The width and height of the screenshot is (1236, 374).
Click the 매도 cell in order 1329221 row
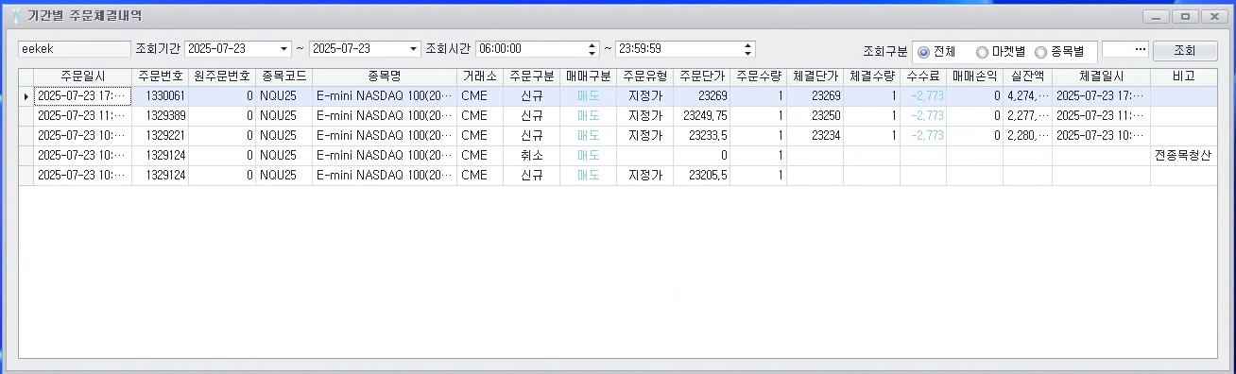[x=588, y=136]
